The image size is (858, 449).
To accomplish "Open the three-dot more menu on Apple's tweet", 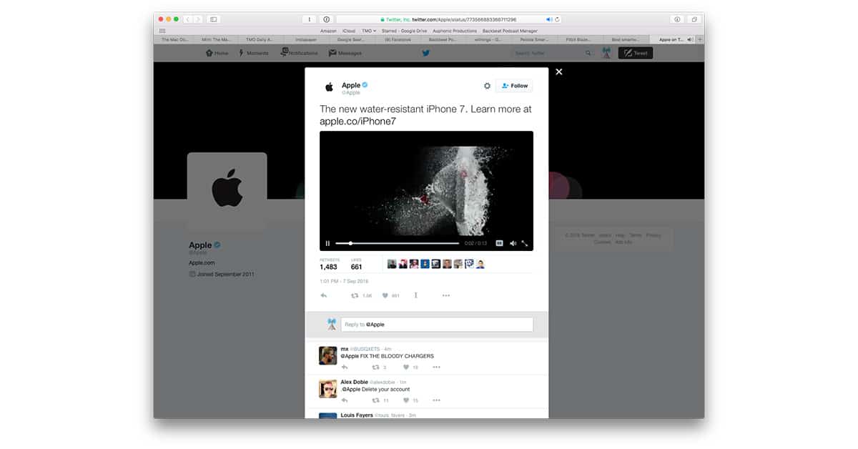I will (445, 295).
